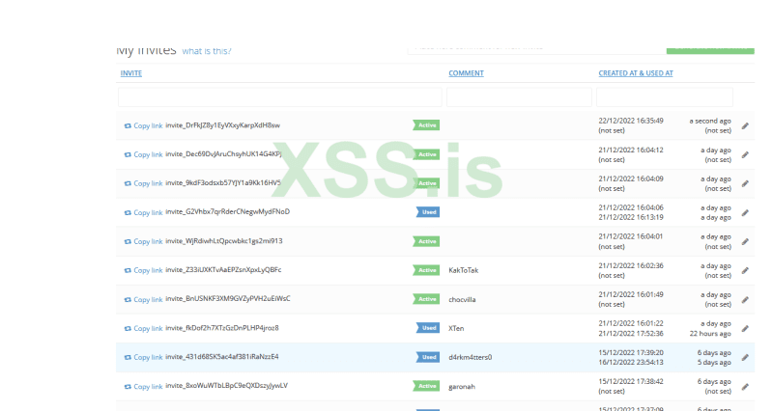Select the invite code starting with invite_fkDof

[222, 328]
